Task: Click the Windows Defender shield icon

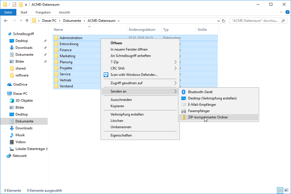Action: pos(106,75)
